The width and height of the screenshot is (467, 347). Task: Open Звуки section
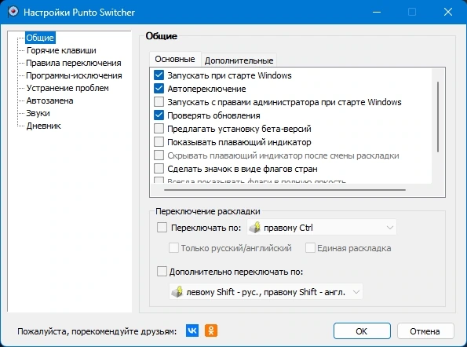(x=38, y=113)
